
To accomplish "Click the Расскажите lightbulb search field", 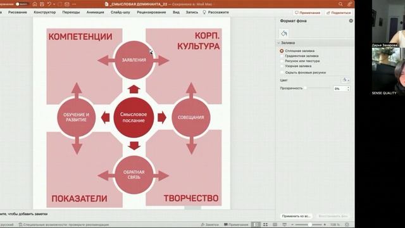I will pos(216,12).
